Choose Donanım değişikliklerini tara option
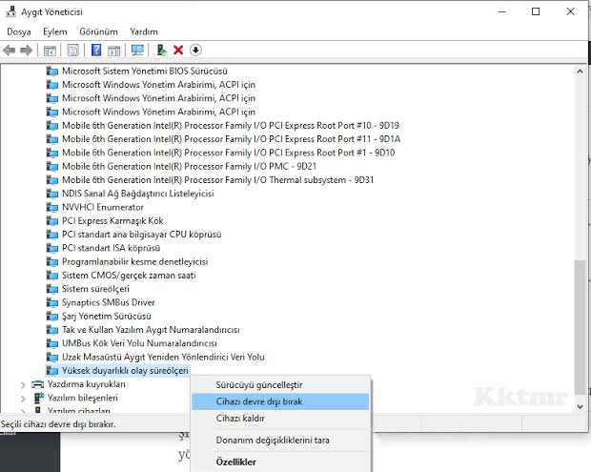The image size is (591, 472). (280, 440)
